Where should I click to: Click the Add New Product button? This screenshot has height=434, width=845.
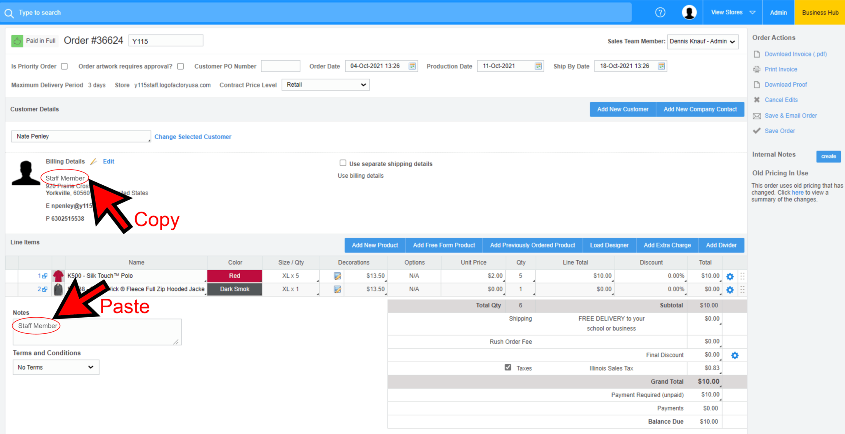coord(375,245)
